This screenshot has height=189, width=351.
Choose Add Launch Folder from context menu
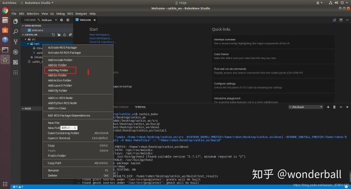(78, 86)
